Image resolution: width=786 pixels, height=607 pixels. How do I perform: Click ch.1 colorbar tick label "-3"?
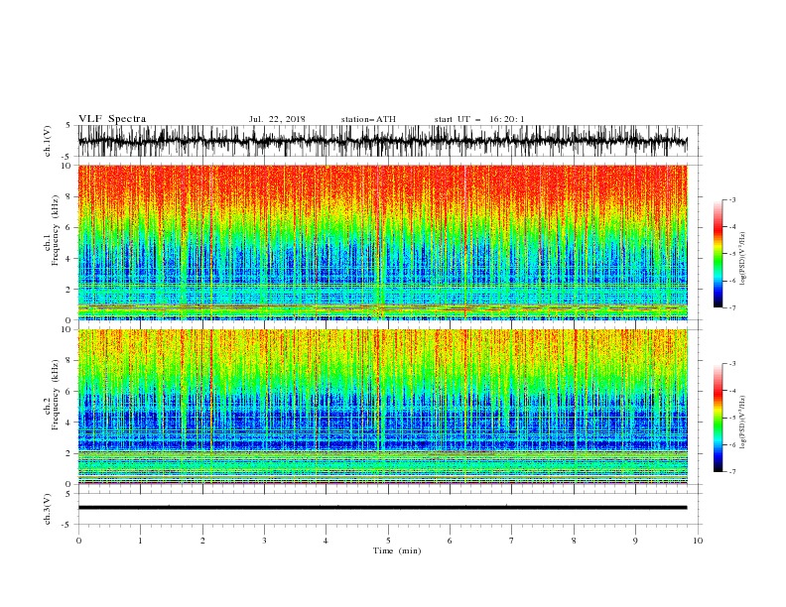pos(731,199)
